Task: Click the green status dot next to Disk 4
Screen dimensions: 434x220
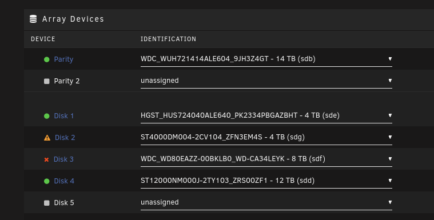Action: point(47,181)
